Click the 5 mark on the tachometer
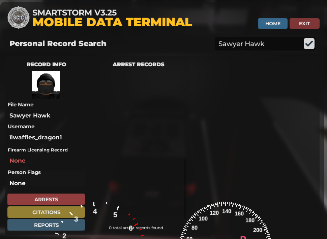Image resolution: width=327 pixels, height=239 pixels. click(x=115, y=215)
